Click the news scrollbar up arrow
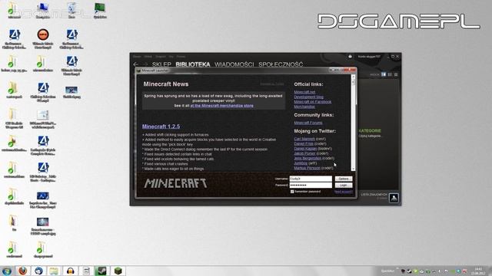This screenshot has height=276, width=492. [x=353, y=77]
